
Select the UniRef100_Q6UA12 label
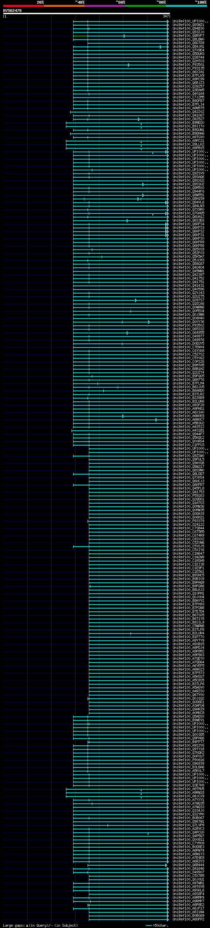click(188, 217)
